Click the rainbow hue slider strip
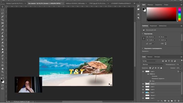The width and height of the screenshot is (183, 103). coord(180,14)
